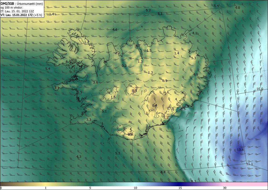Viewport: 268px width, 190px height.
Task: Click the 4.0 value label
Action: pos(237,8)
